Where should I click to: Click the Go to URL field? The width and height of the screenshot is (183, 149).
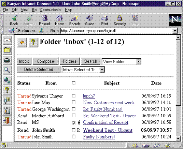tap(116, 31)
